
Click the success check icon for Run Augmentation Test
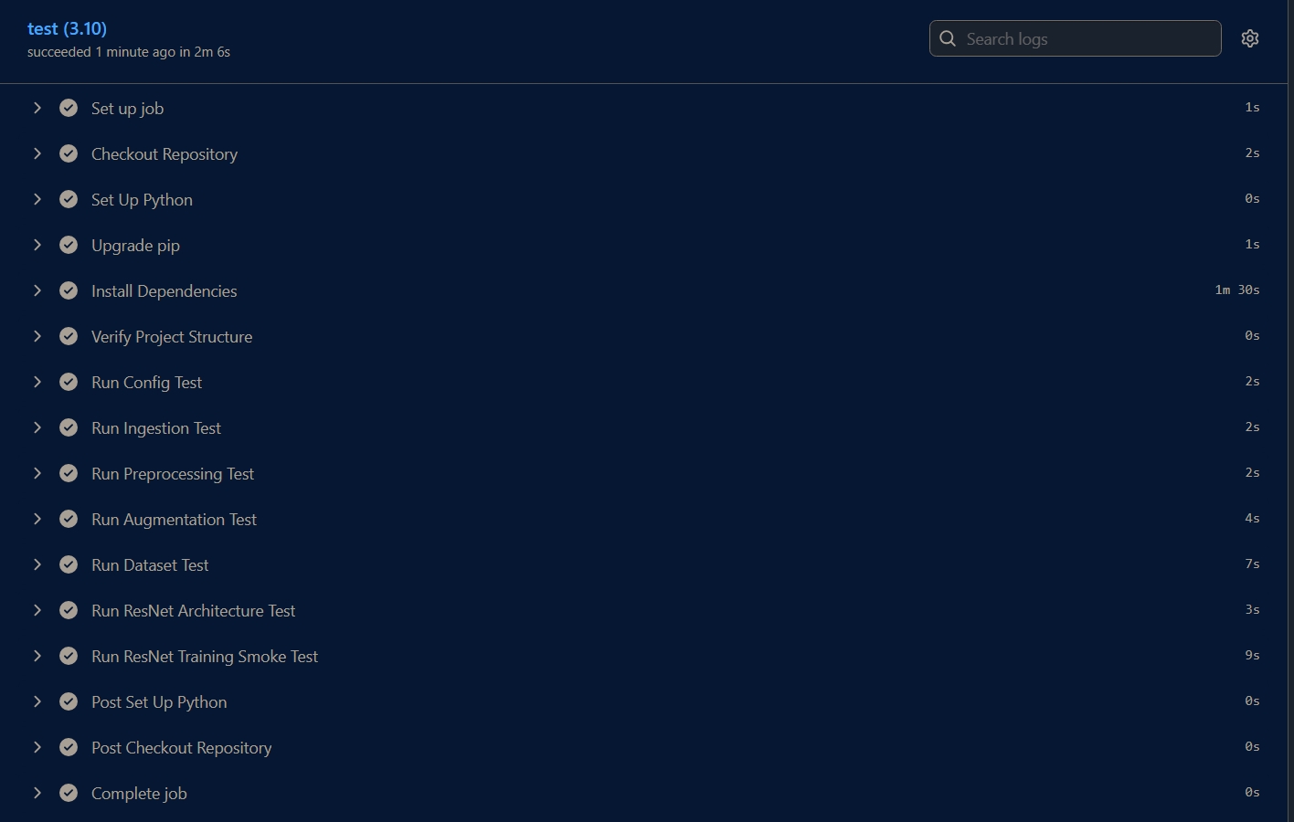coord(69,519)
